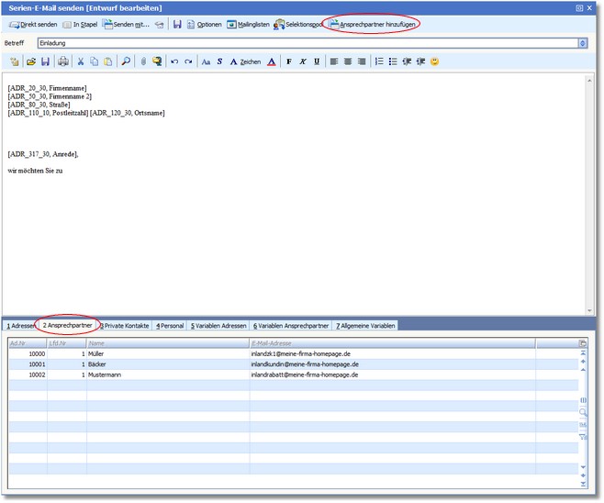Click the Direkt senden button

coord(32,24)
